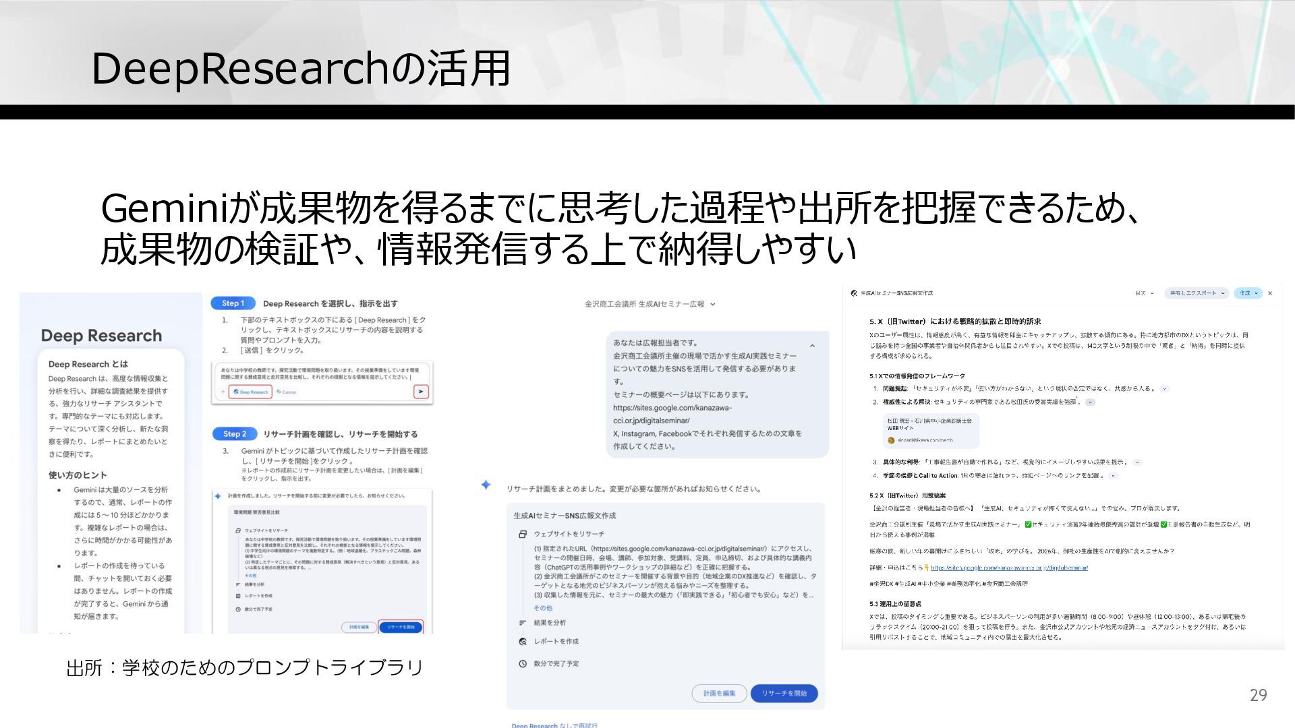Viewport: 1295px width, 728px height.
Task: Open the sites.google.com digitalseminar link in the report
Action: (1009, 568)
